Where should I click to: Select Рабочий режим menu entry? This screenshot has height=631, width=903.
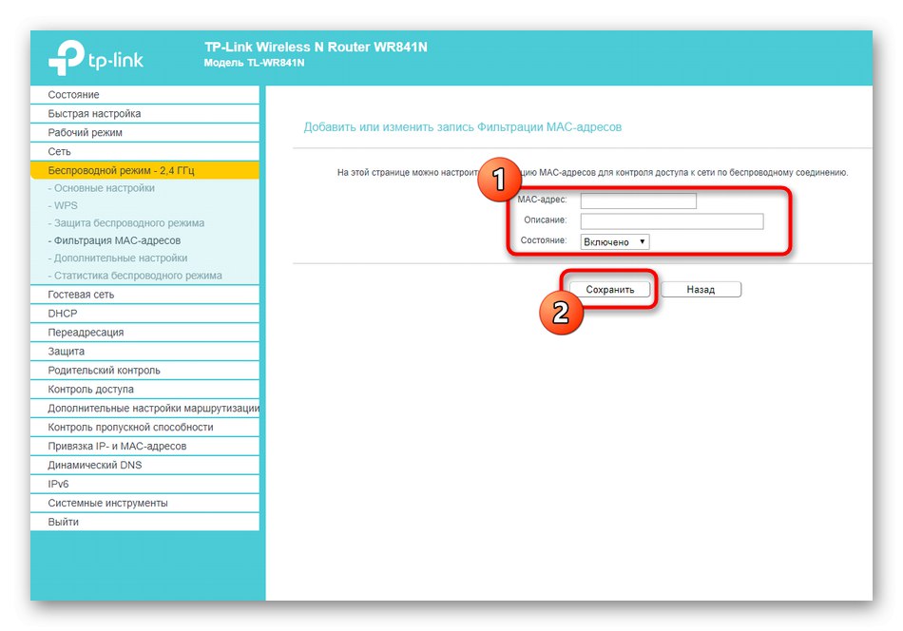click(x=144, y=132)
